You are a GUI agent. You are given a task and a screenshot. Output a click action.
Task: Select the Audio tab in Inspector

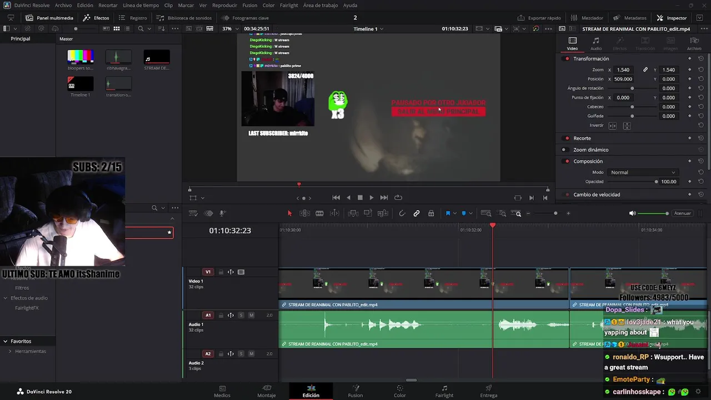[x=596, y=44]
